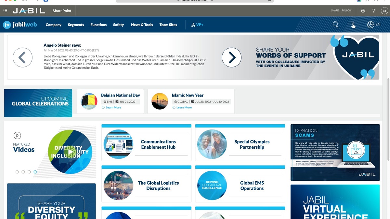
Task: Advance the banner with the right arrow
Action: [231, 57]
